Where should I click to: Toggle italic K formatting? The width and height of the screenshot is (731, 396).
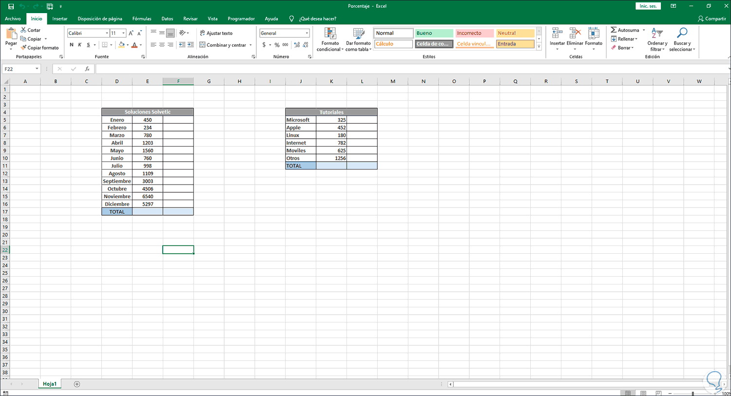pos(80,45)
